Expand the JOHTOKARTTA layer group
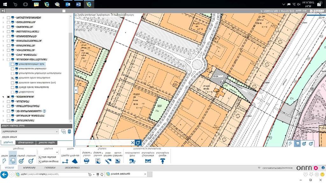This screenshot has width=326, height=183. tap(3, 50)
